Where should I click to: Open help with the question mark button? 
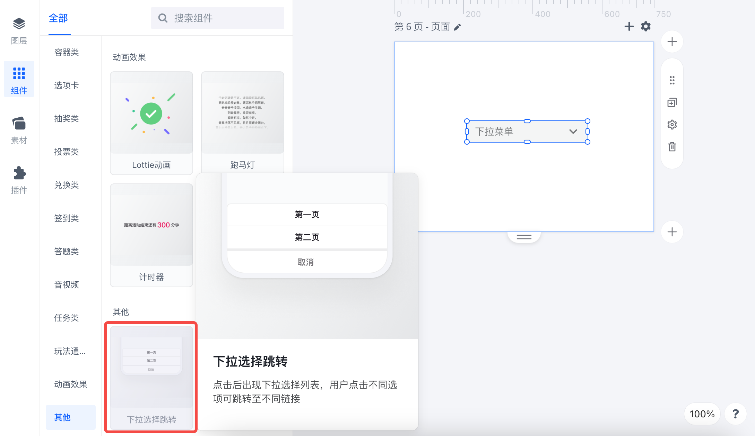735,414
